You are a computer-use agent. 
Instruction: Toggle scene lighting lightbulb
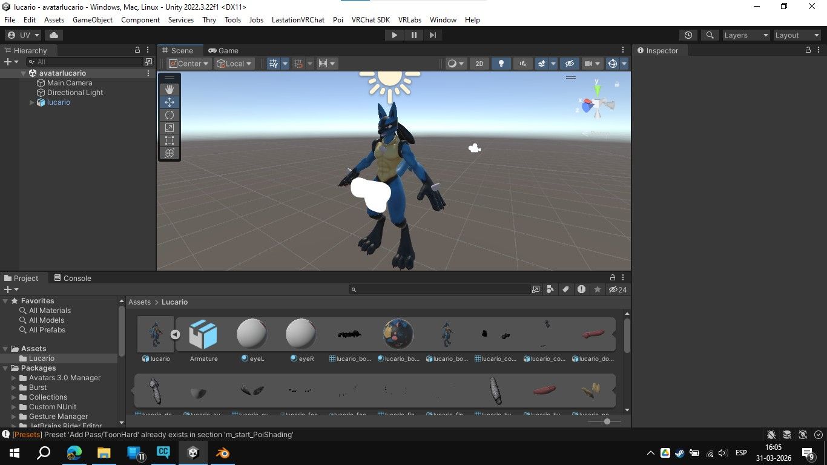click(x=501, y=64)
